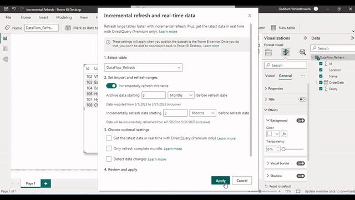Open conditional formatting fx button
Image resolution: width=355 pixels, height=200 pixels.
point(284,134)
